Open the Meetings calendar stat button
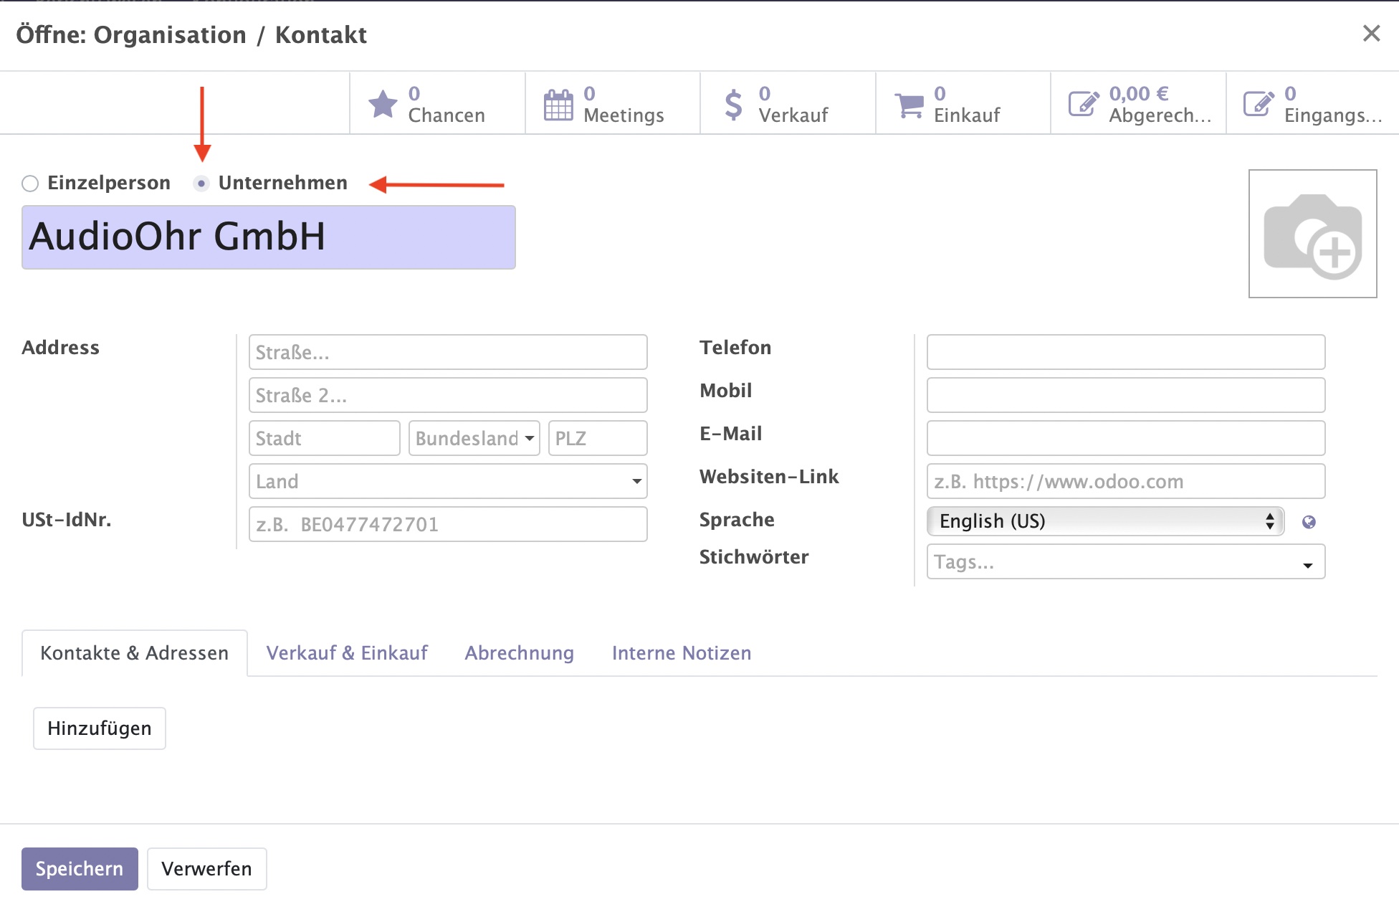 coord(613,103)
